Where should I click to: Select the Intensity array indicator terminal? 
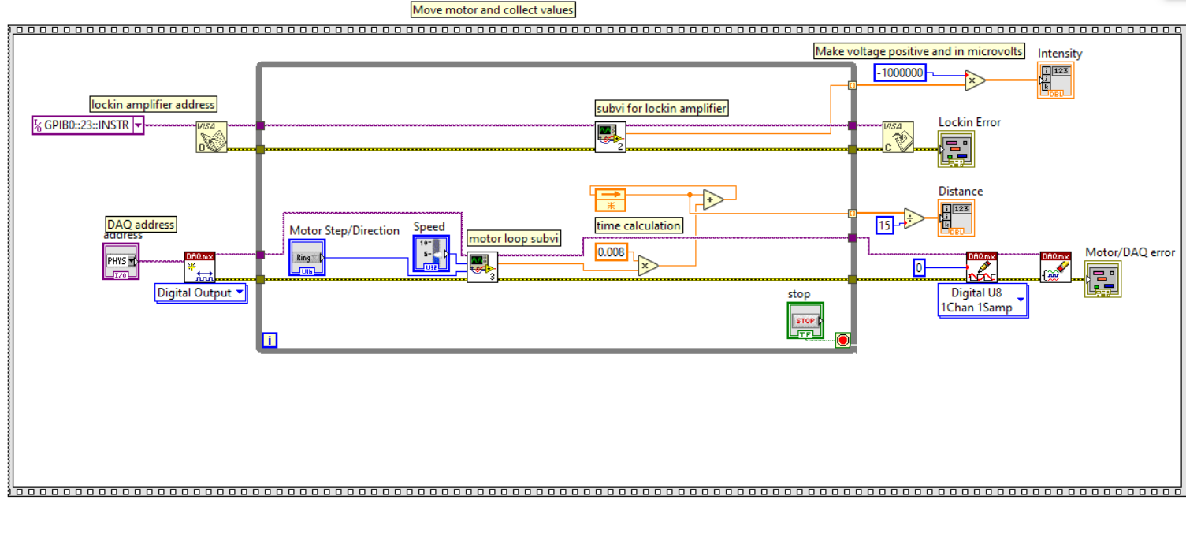click(1055, 80)
